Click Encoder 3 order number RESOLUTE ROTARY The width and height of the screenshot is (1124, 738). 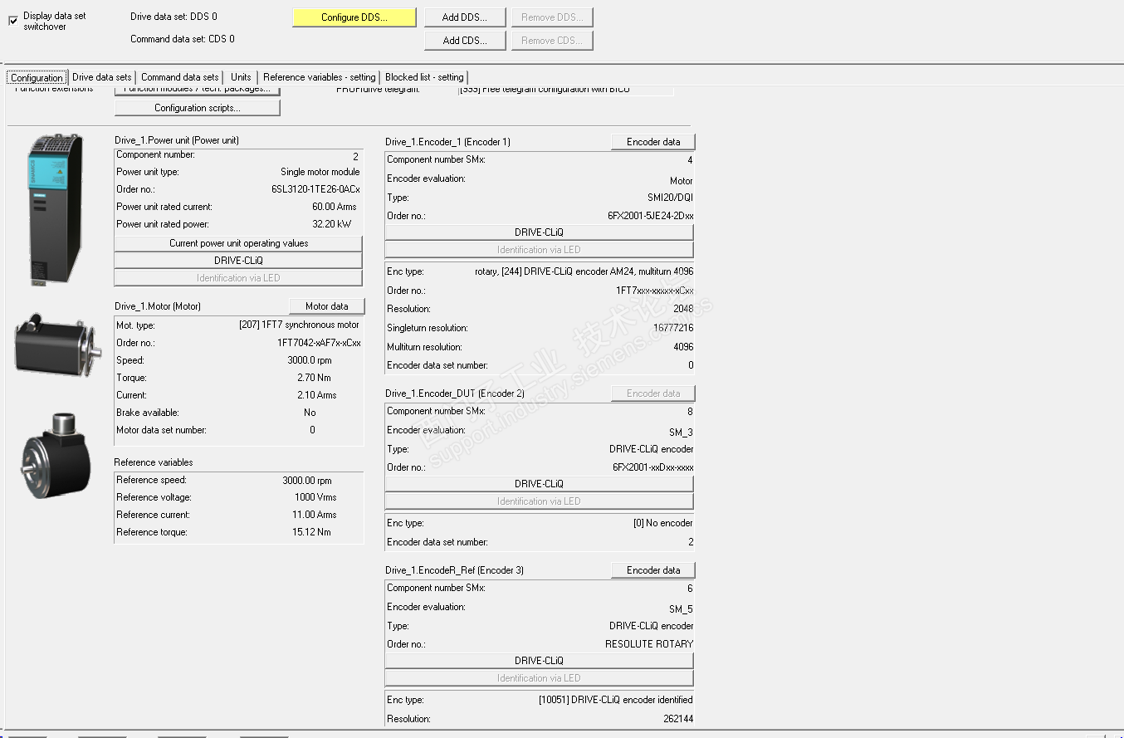click(x=649, y=644)
